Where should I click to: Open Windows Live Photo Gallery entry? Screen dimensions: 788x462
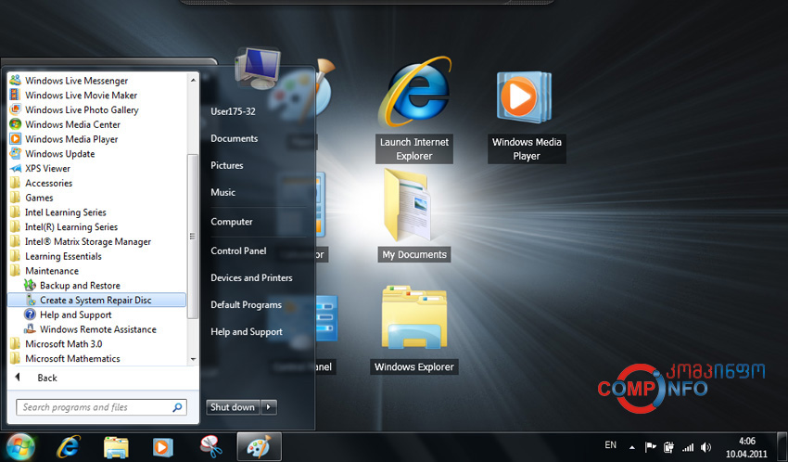click(82, 109)
